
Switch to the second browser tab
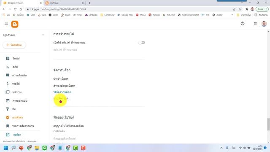pos(64,3)
